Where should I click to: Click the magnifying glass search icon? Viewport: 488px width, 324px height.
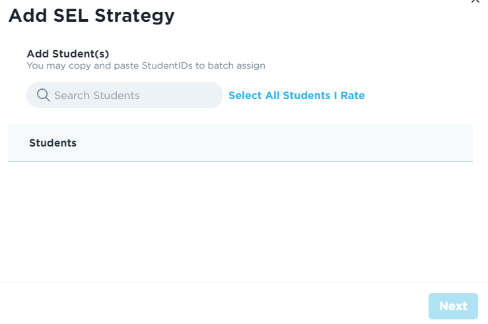[44, 96]
